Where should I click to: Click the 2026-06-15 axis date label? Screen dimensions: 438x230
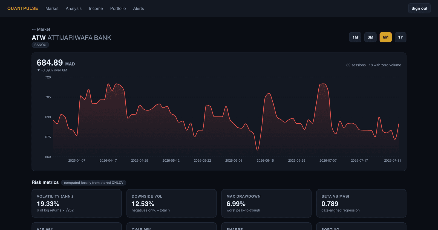[265, 161]
